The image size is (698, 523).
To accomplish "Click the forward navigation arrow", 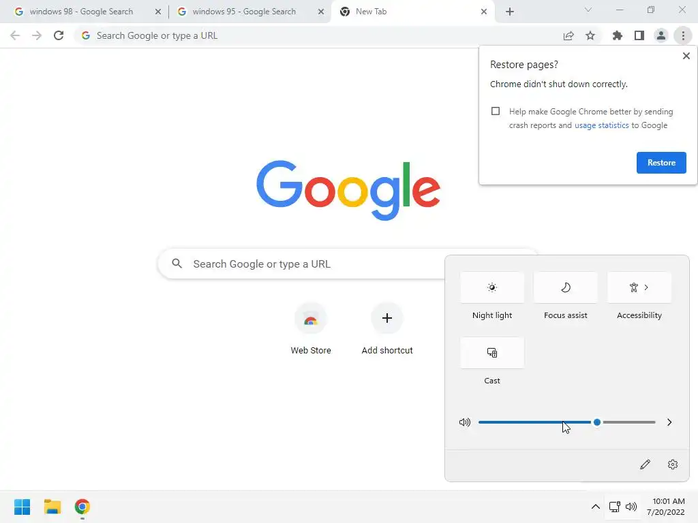I will click(x=37, y=35).
